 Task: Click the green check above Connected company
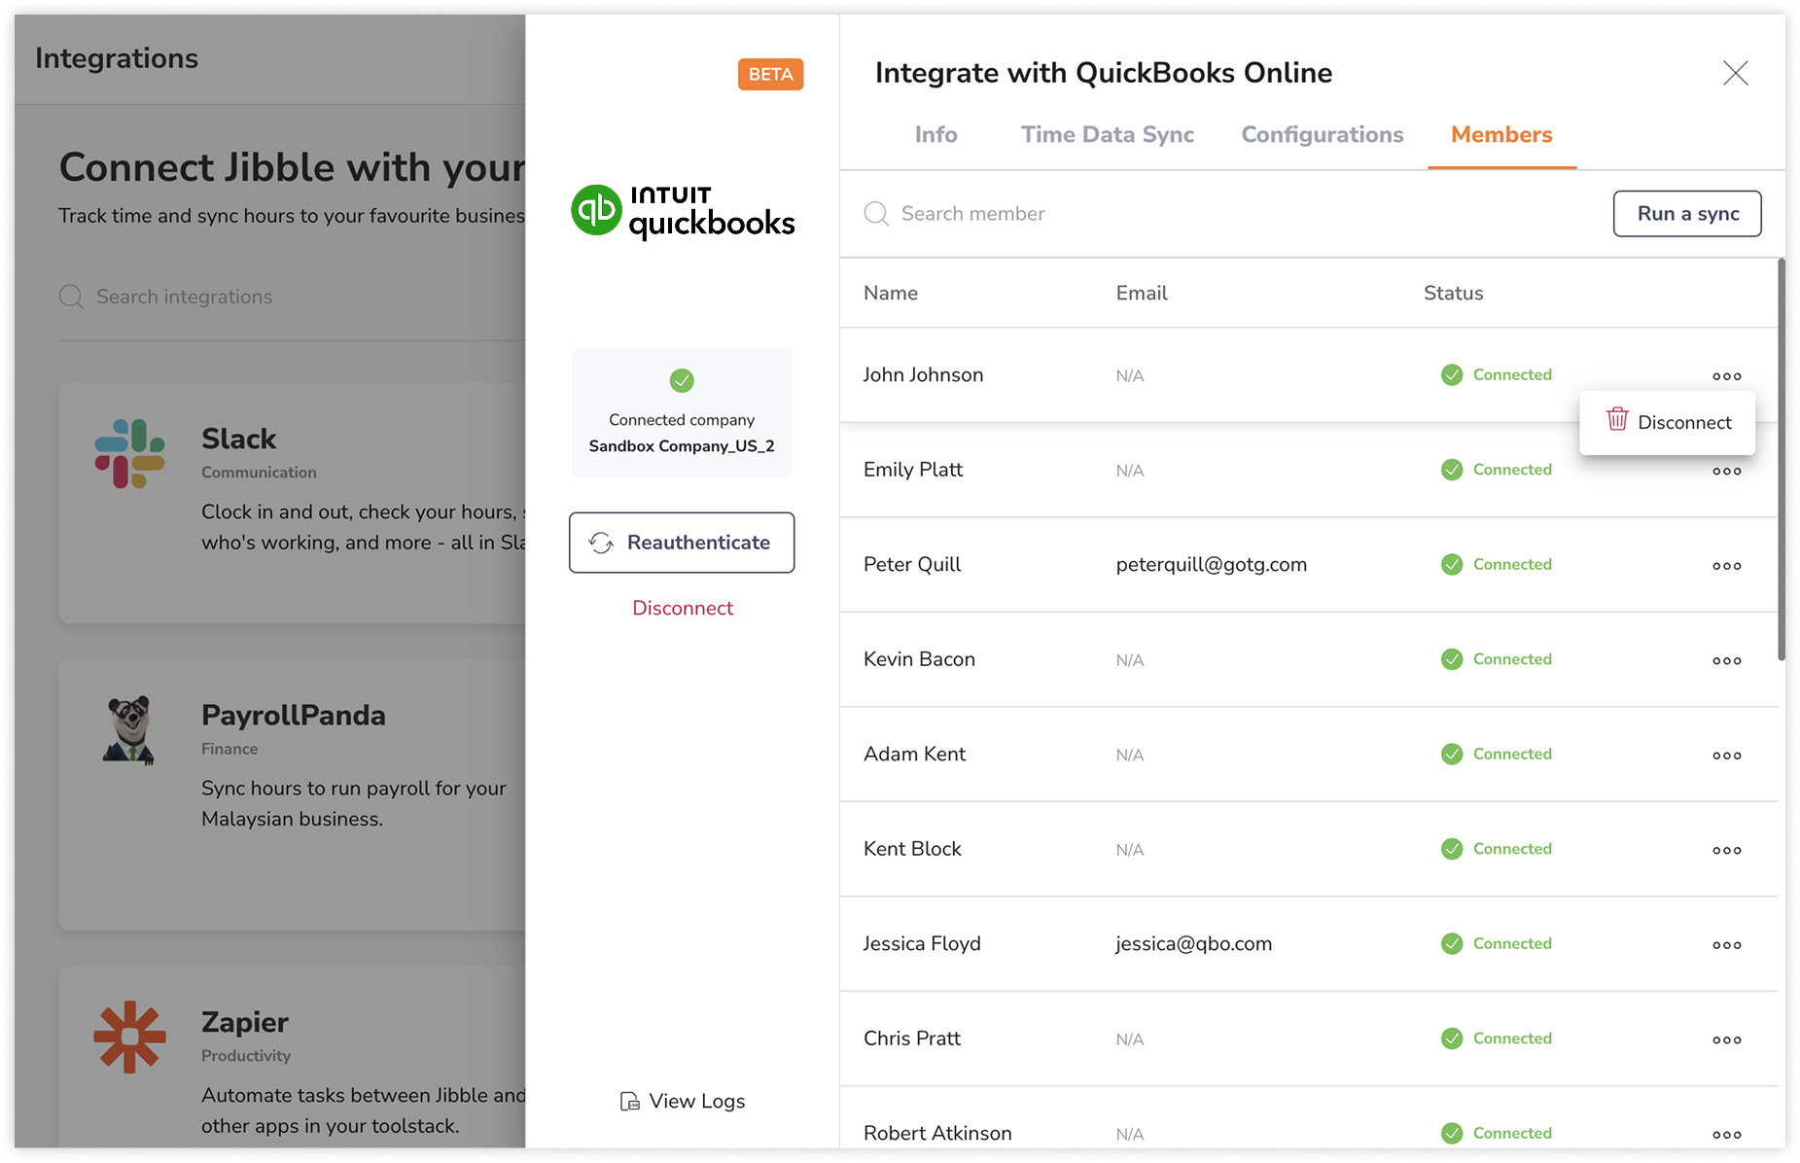(682, 380)
